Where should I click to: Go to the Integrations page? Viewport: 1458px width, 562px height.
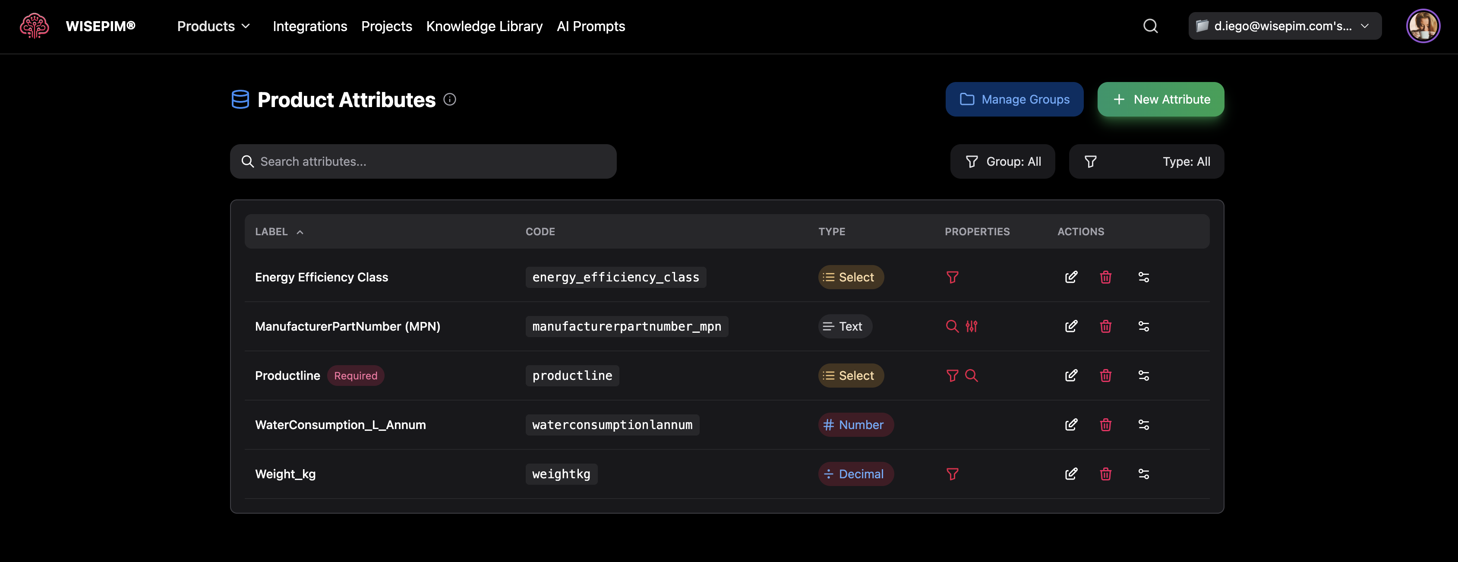[309, 26]
